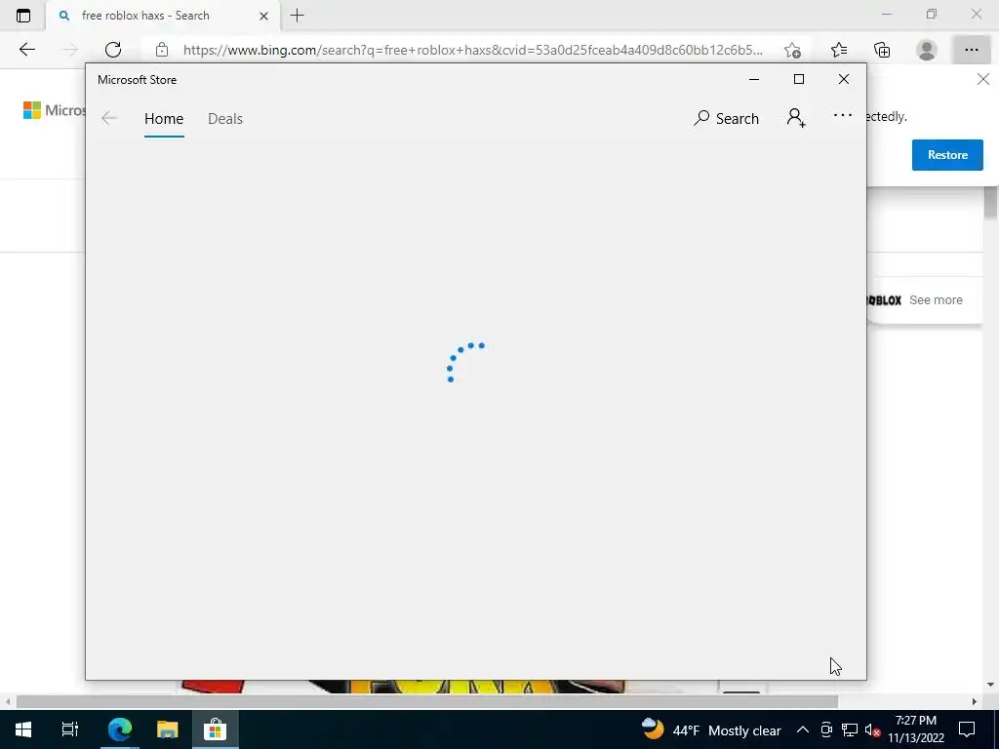
Task: Close the 'free roblox haxs' tab
Action: click(263, 16)
